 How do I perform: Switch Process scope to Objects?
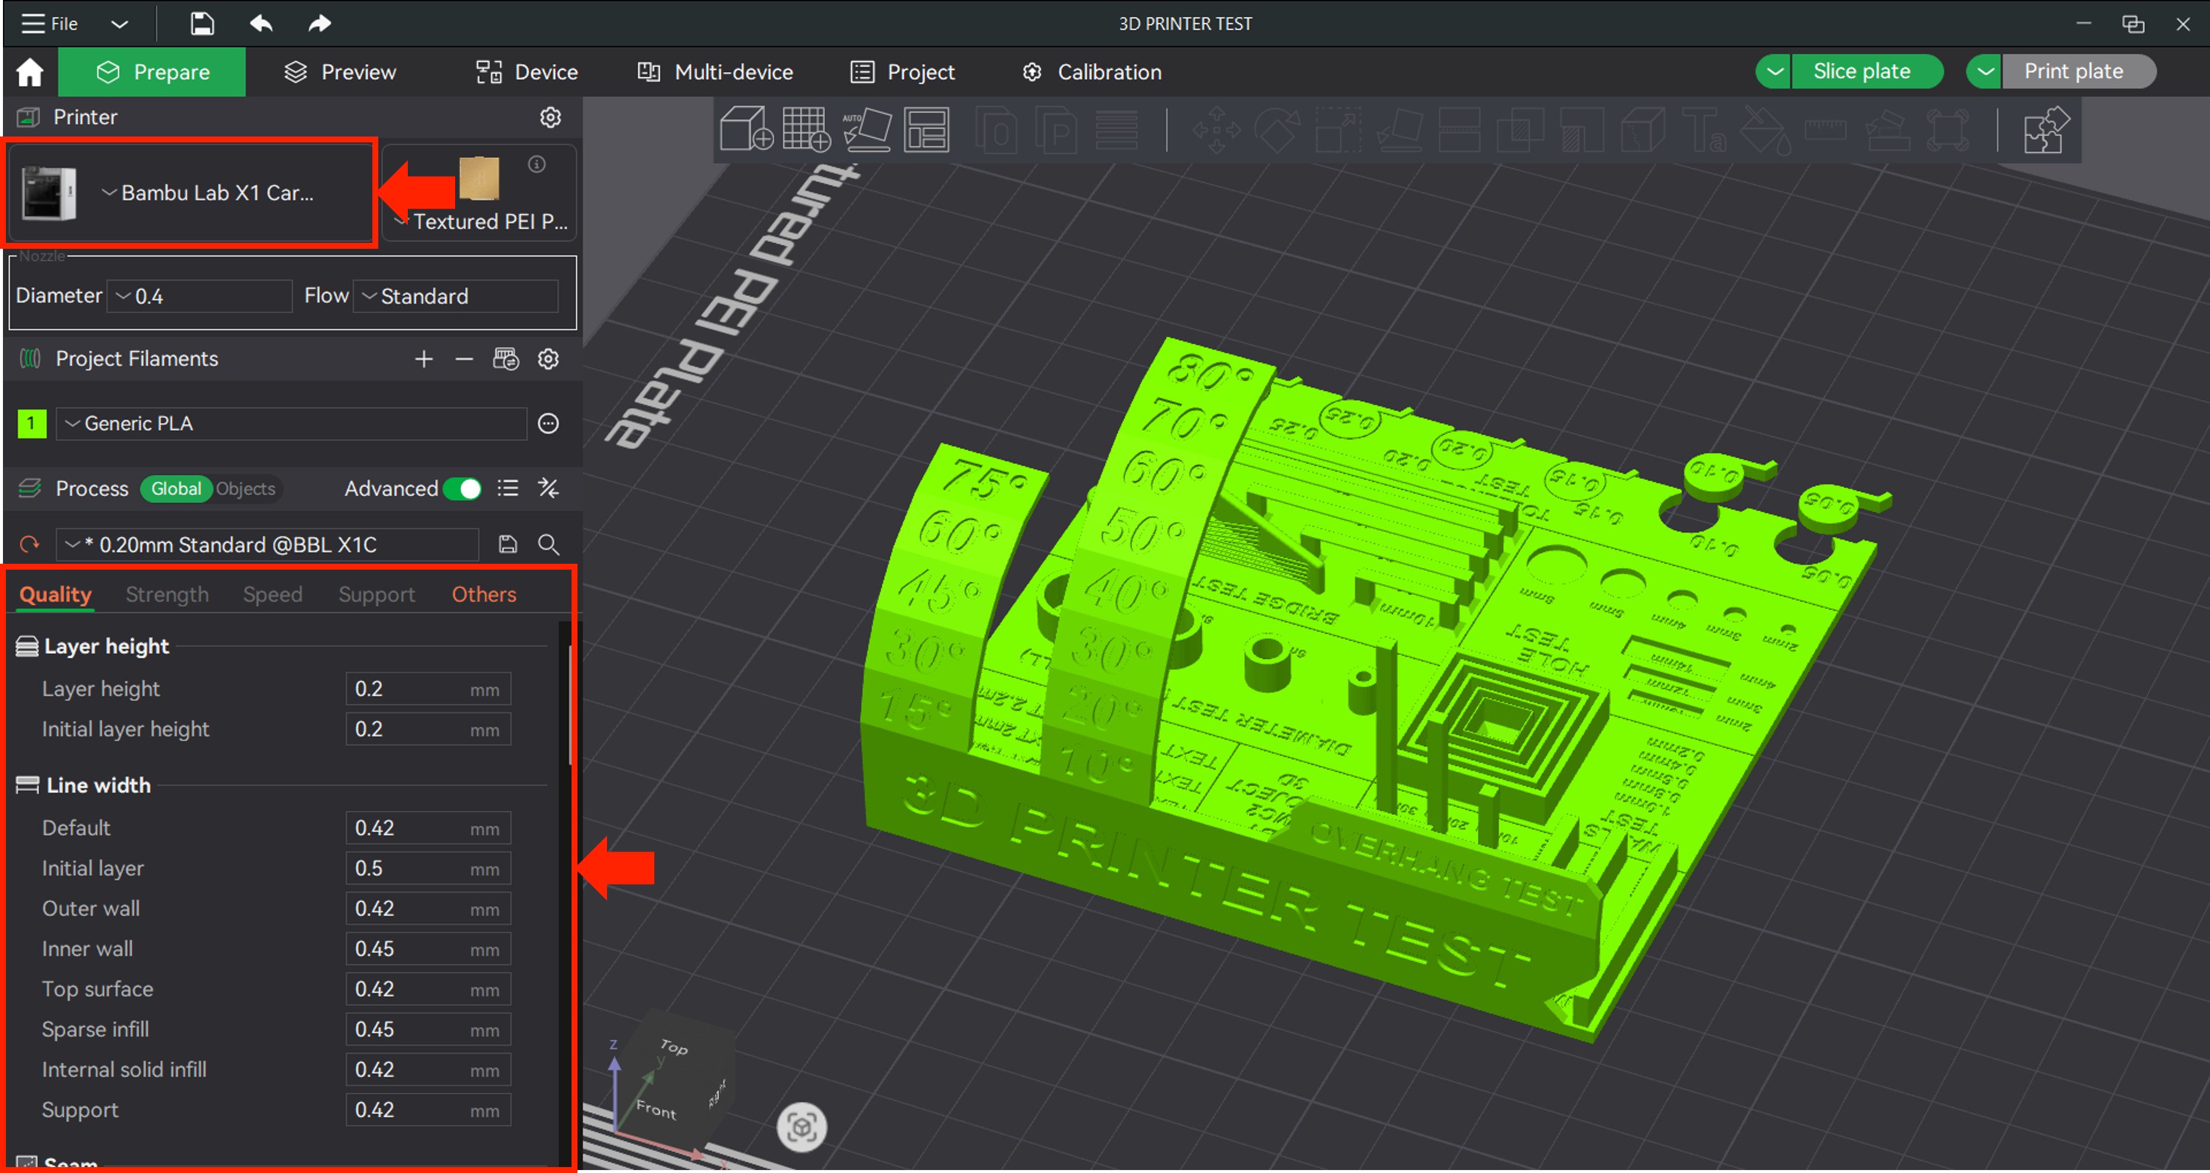click(x=246, y=489)
